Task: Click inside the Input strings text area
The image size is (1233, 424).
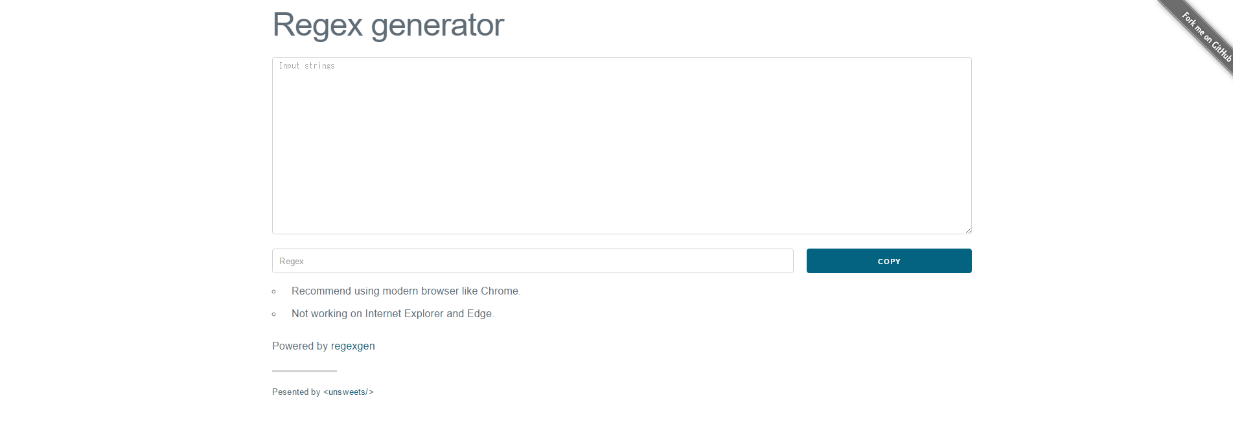Action: tap(621, 142)
